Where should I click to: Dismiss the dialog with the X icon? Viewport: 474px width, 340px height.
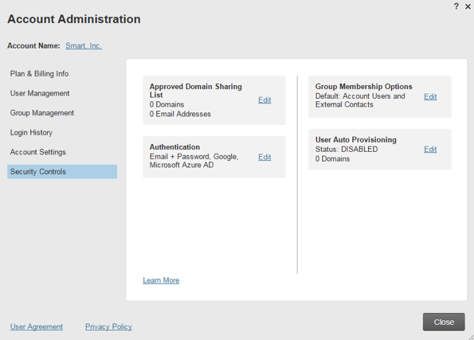[468, 6]
